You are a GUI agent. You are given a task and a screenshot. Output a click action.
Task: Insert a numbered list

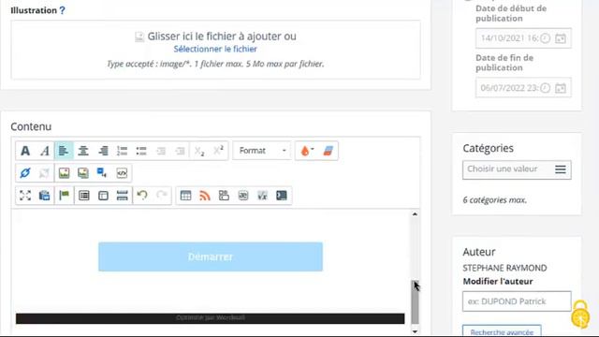click(122, 151)
